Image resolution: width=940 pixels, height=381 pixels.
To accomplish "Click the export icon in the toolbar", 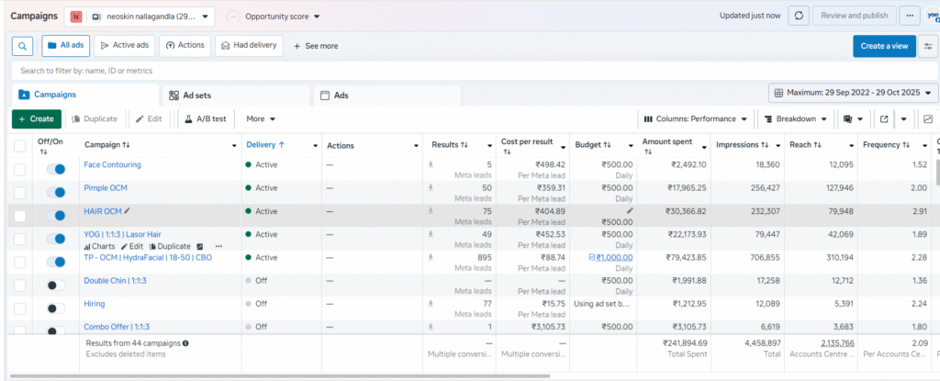I will 884,118.
